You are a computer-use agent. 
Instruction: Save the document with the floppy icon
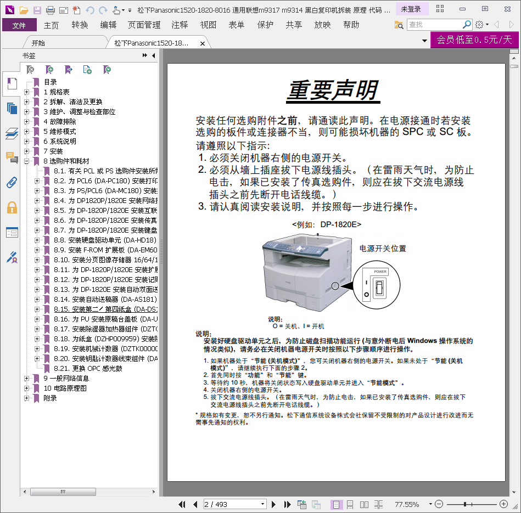point(37,10)
